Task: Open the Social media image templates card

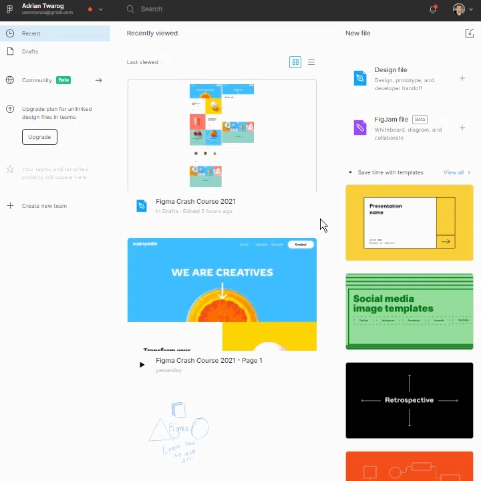Action: pyautogui.click(x=410, y=312)
